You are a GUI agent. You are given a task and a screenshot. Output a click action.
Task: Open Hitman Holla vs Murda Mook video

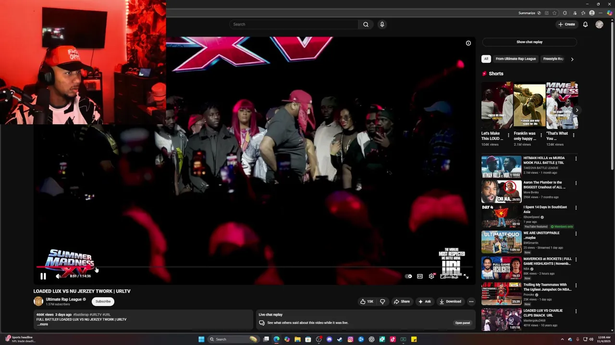501,166
